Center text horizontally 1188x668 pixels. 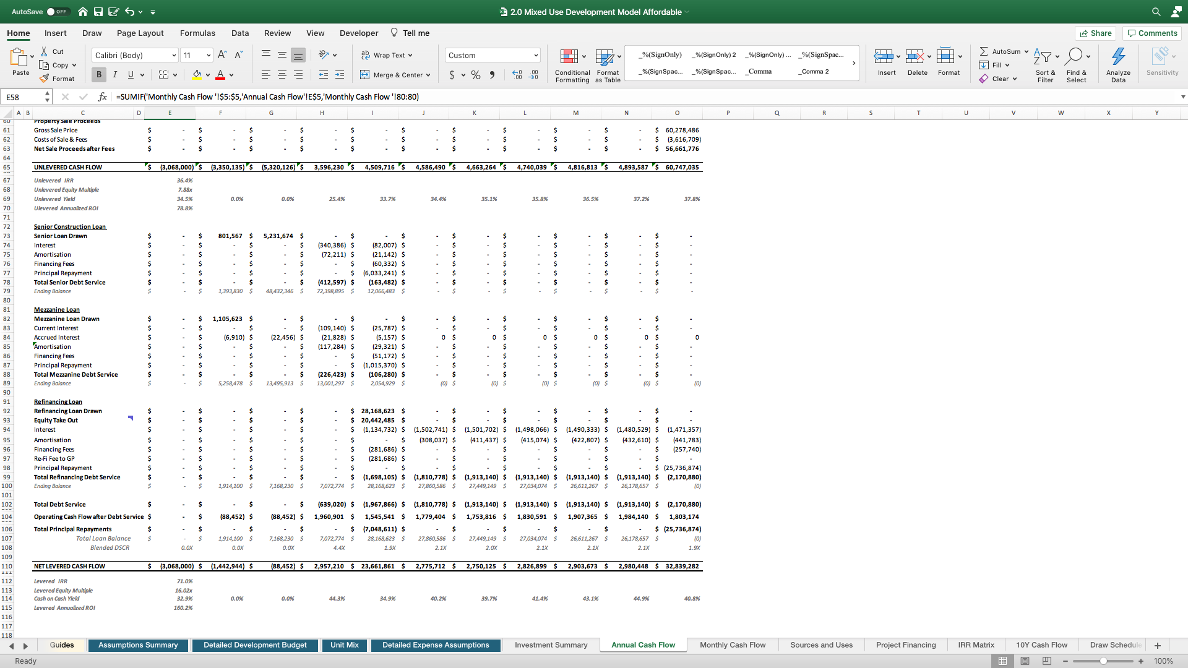282,75
